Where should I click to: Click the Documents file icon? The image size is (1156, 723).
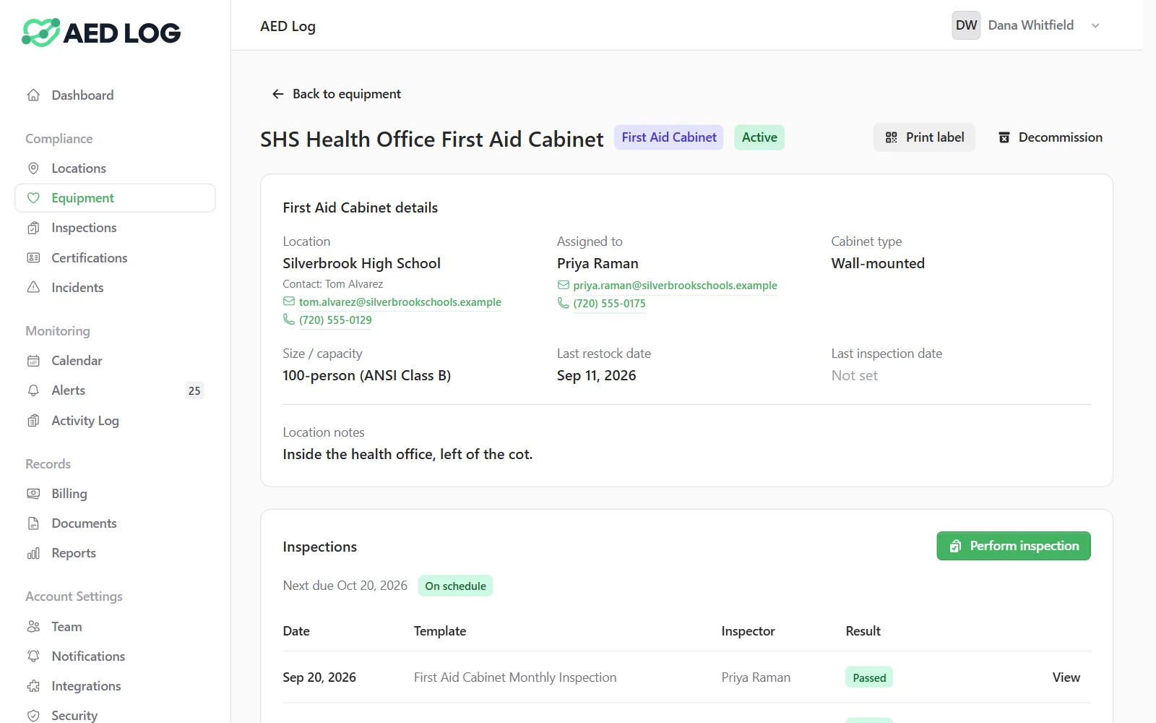[33, 523]
